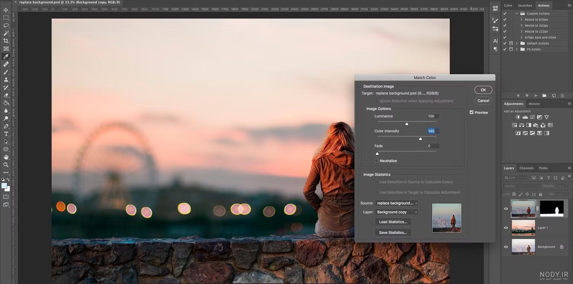Select the Eyedropper tool
This screenshot has height=284, width=573.
6,56
